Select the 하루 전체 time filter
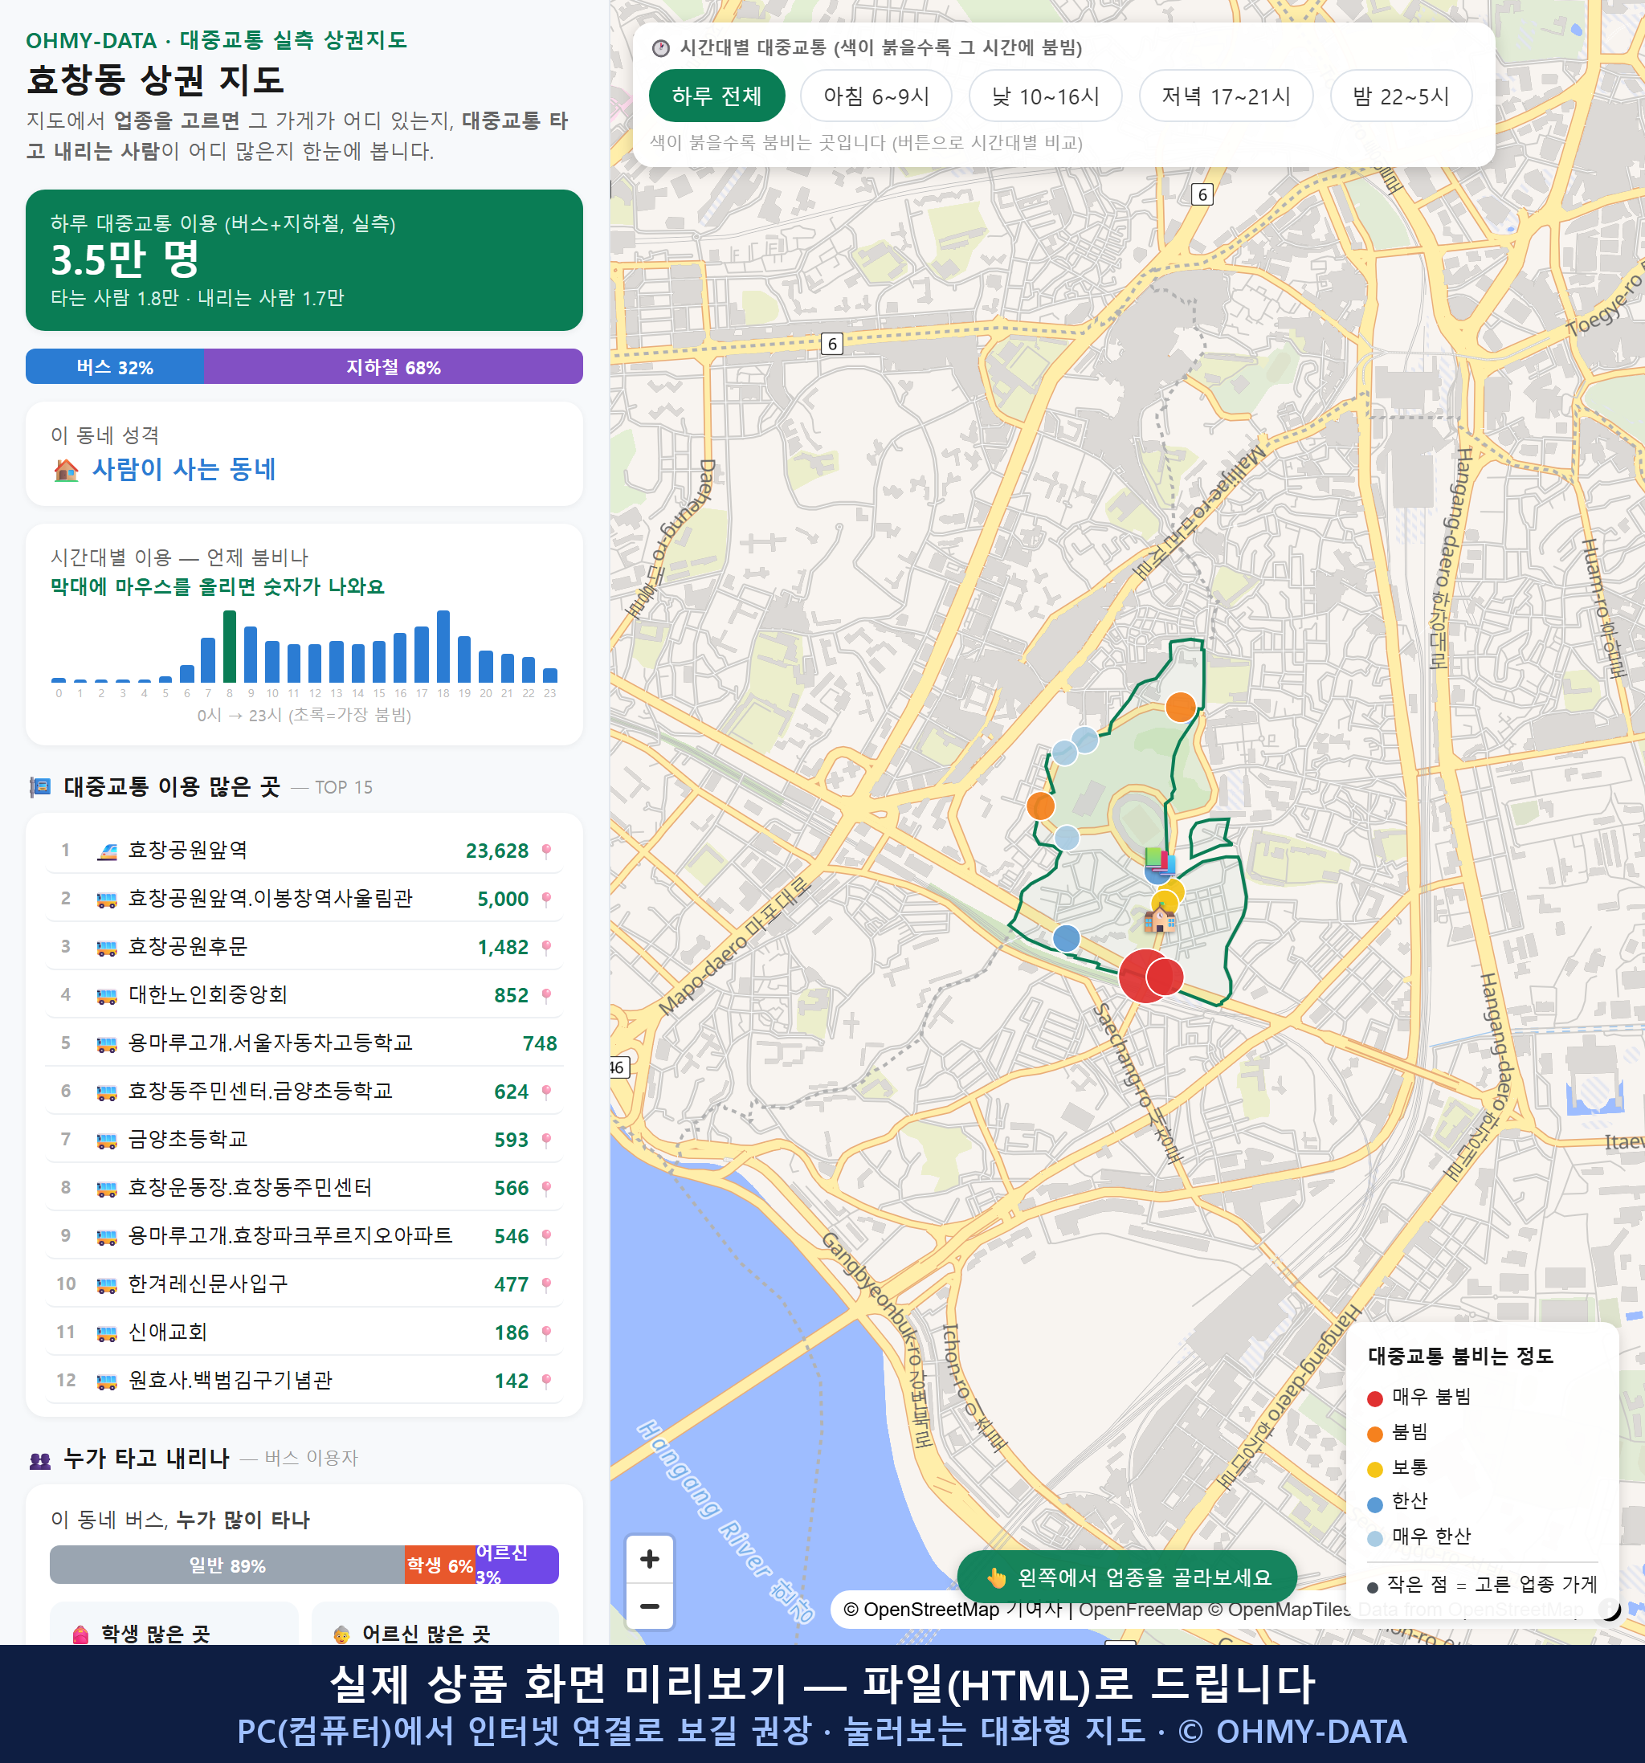The width and height of the screenshot is (1645, 1763). (x=716, y=96)
